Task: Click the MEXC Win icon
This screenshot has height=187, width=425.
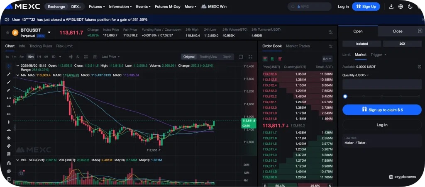Action: [x=203, y=7]
